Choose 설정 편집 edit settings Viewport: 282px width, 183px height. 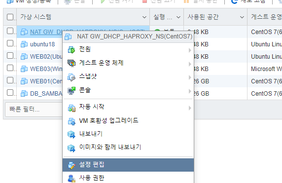[128, 165]
